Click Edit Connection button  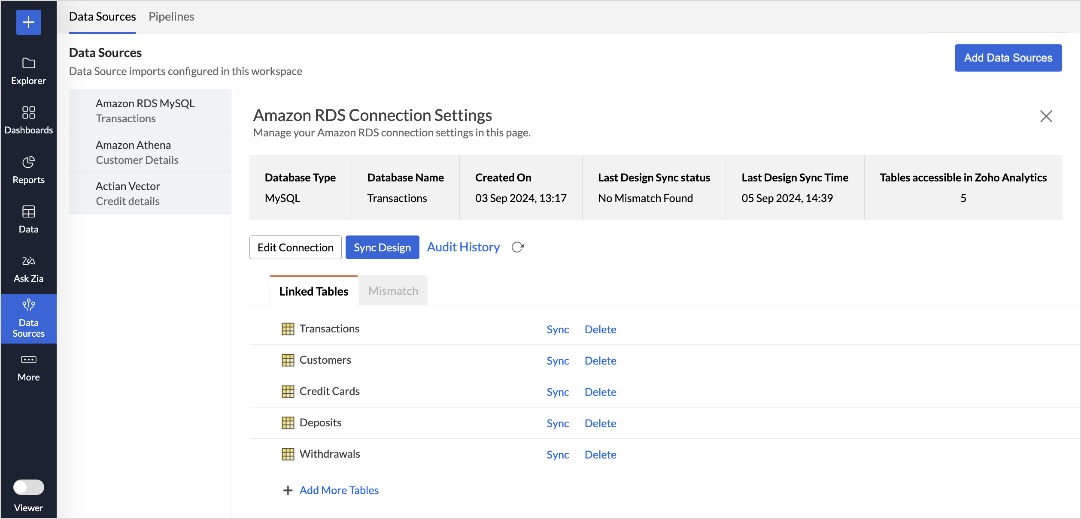295,247
